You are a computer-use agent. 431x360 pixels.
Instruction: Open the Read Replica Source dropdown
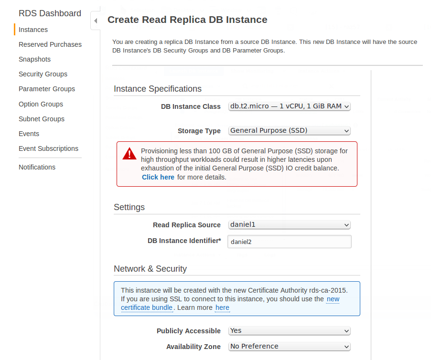[x=289, y=225]
